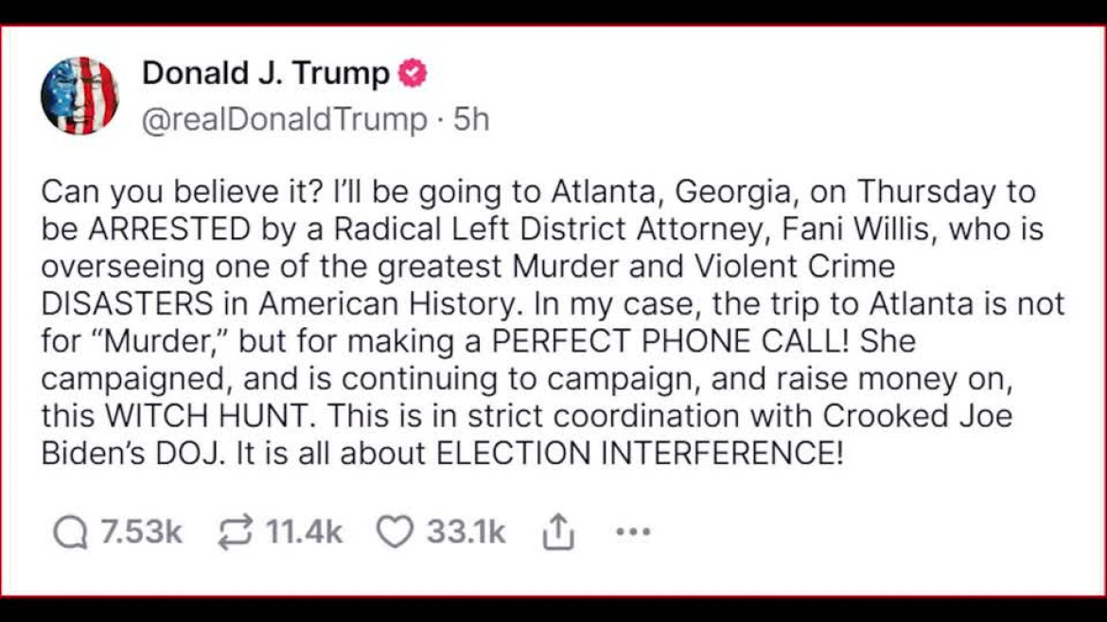The width and height of the screenshot is (1107, 622).
Task: Open the profile avatar with flag face
Action: 79,95
